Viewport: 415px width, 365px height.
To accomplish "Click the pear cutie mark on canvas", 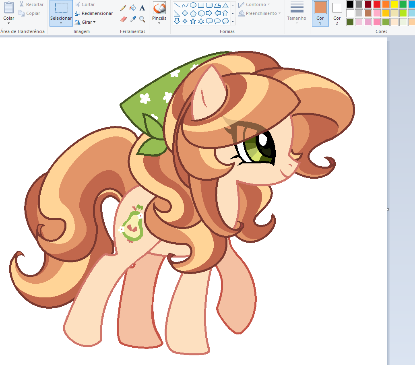I will coord(132,224).
